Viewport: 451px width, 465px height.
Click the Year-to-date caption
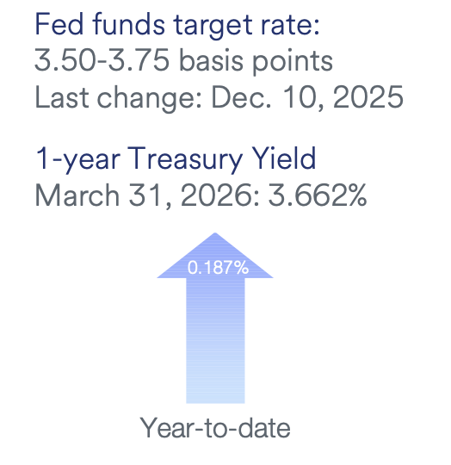click(215, 428)
